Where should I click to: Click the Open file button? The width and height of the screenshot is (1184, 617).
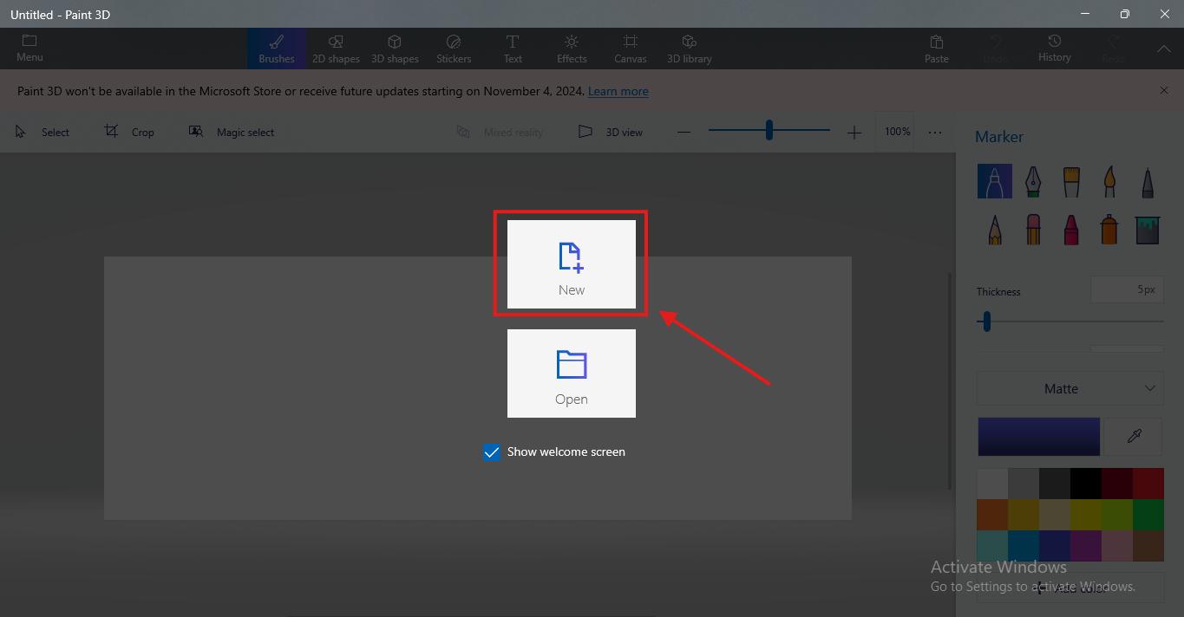[572, 373]
